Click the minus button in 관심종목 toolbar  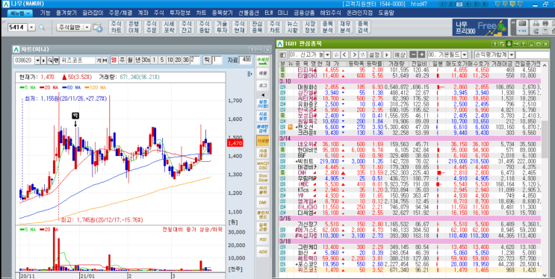(413, 54)
